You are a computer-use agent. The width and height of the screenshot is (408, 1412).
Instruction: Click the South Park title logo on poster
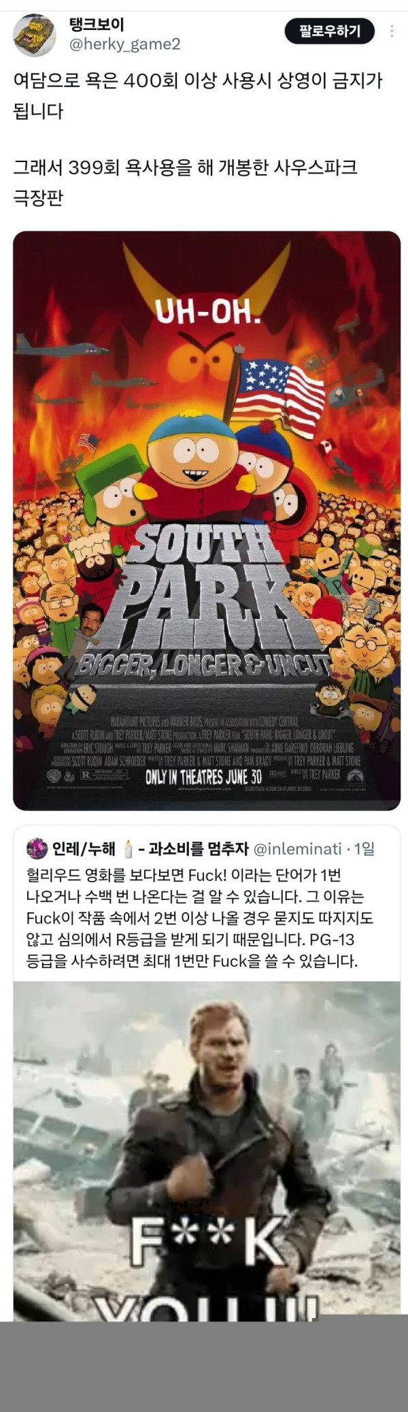[204, 599]
